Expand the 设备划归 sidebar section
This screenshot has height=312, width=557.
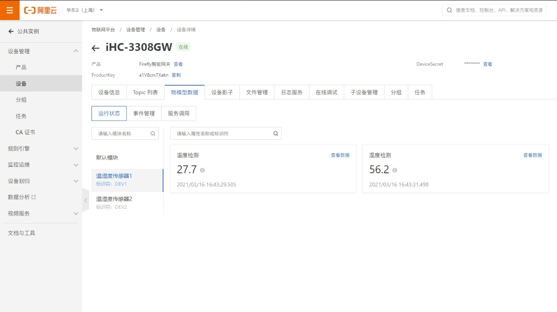click(76, 181)
